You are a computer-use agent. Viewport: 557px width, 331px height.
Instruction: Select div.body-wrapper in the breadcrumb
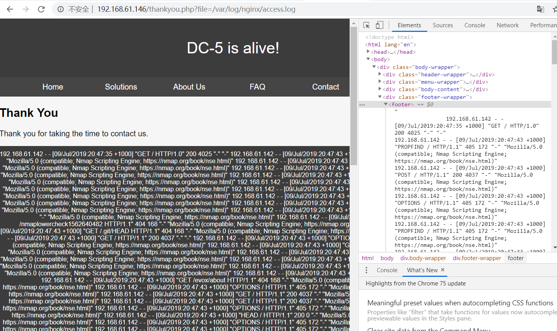(423, 258)
